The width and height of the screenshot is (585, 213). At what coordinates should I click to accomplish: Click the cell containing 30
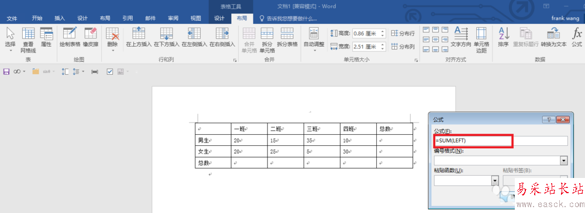click(x=358, y=152)
